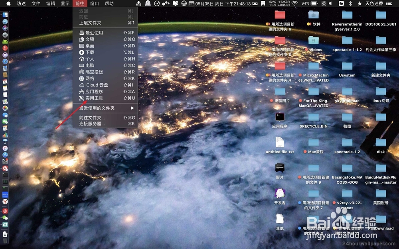Viewport: 399px width, 249px height.
Task: Click the globe menu bar icon
Action: coord(184,3)
